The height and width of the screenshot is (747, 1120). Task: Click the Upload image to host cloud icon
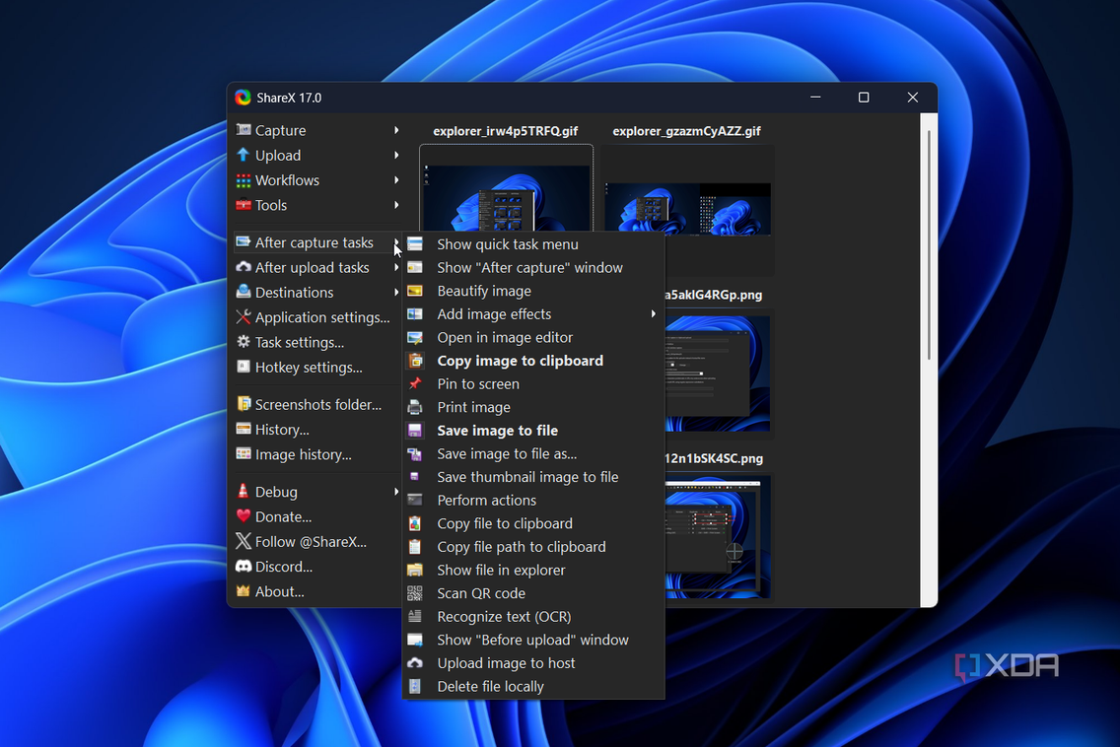(x=415, y=662)
